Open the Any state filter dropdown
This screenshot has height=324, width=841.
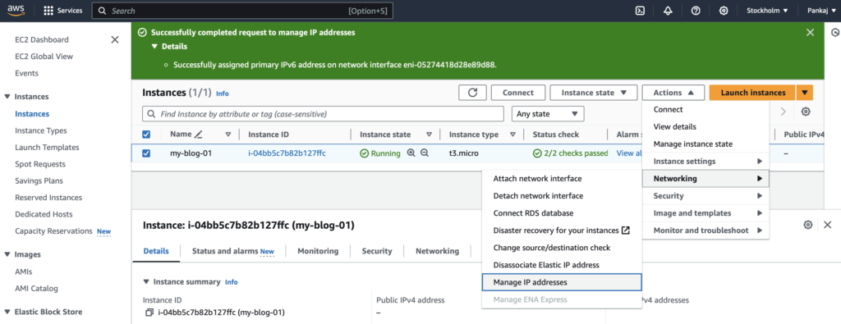coord(548,113)
